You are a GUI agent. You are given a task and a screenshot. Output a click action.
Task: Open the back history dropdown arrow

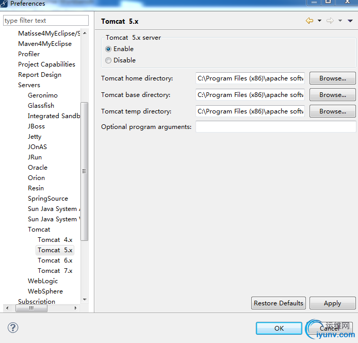click(319, 21)
